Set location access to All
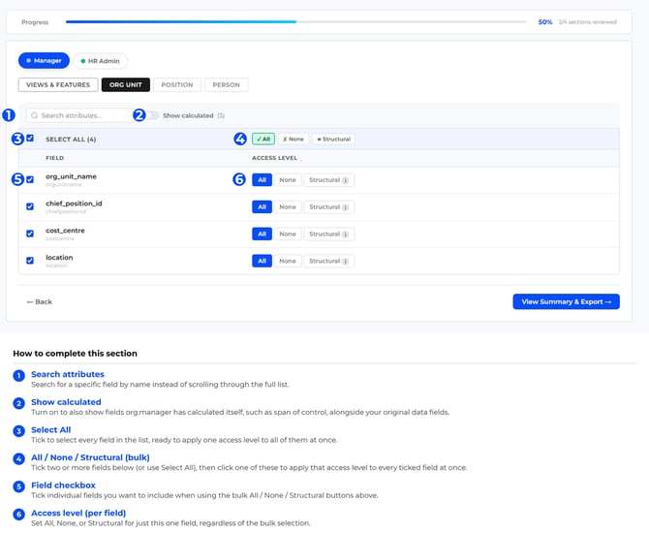 point(262,261)
